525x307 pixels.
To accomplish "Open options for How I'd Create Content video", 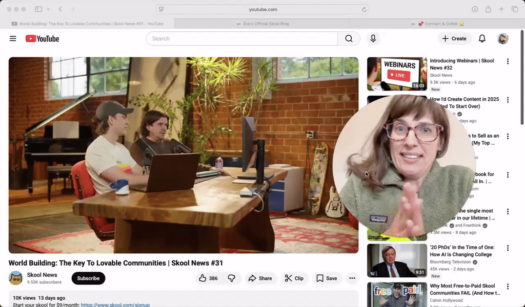I will pyautogui.click(x=508, y=100).
